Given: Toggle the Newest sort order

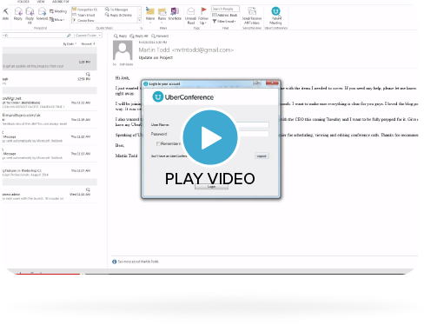Looking at the screenshot, I should point(88,43).
